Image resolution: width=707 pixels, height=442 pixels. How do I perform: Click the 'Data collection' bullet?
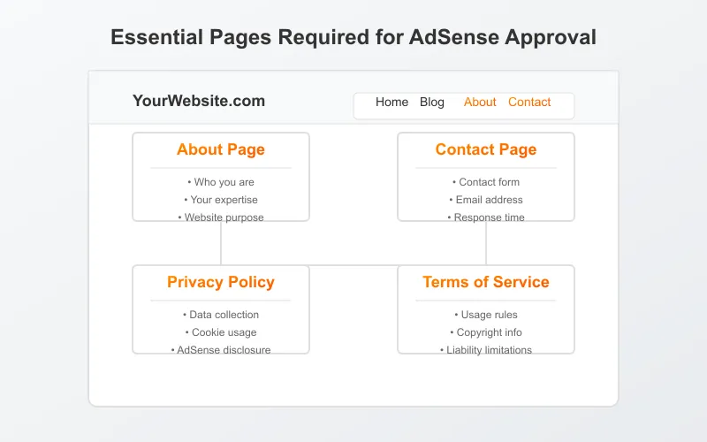pos(221,315)
